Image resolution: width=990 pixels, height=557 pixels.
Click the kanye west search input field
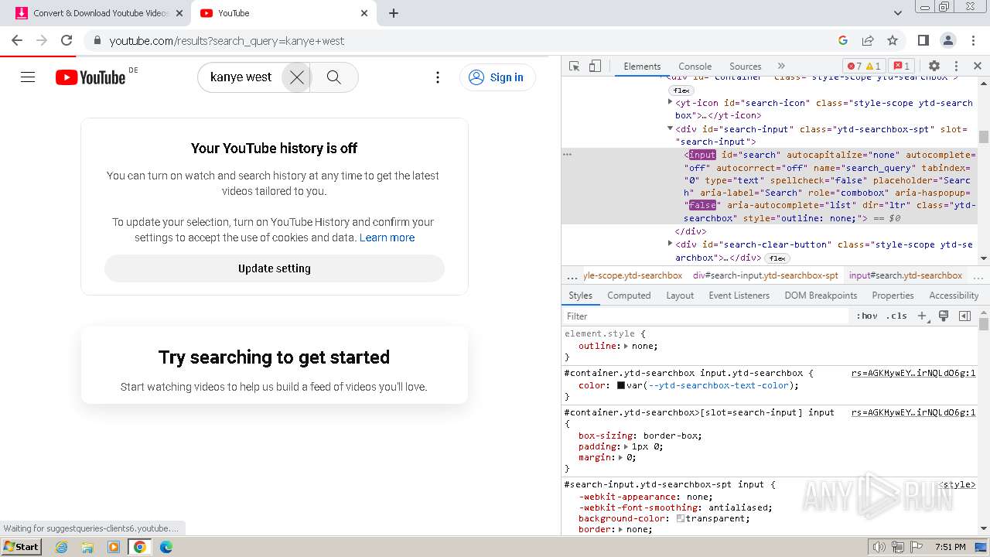point(241,77)
